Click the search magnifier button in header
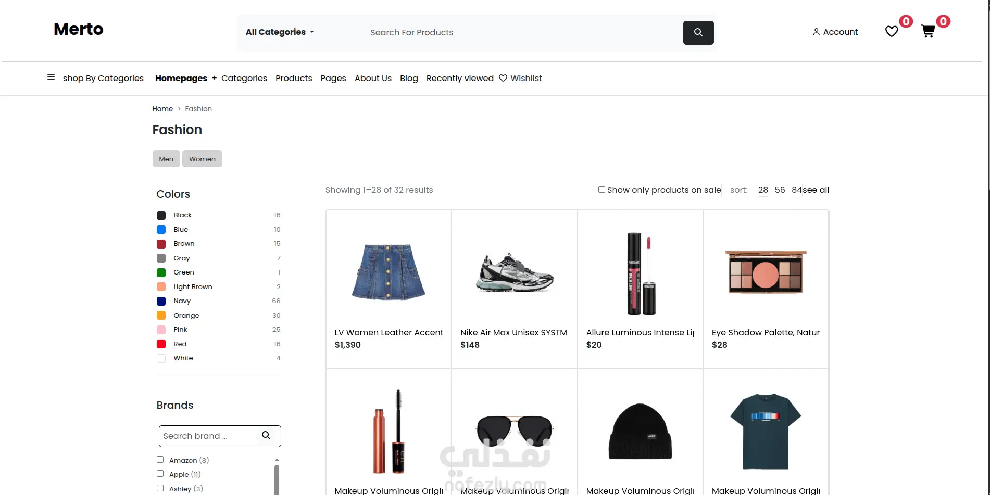 pos(698,32)
